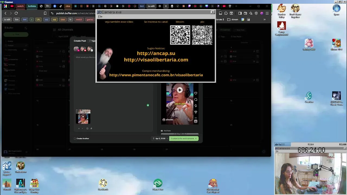Switch to the 'watch' browser tab

(x=20, y=6)
